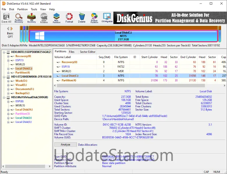The image size is (227, 174).
Task: Click HD2 disk icon in tree
Action: tap(8, 97)
